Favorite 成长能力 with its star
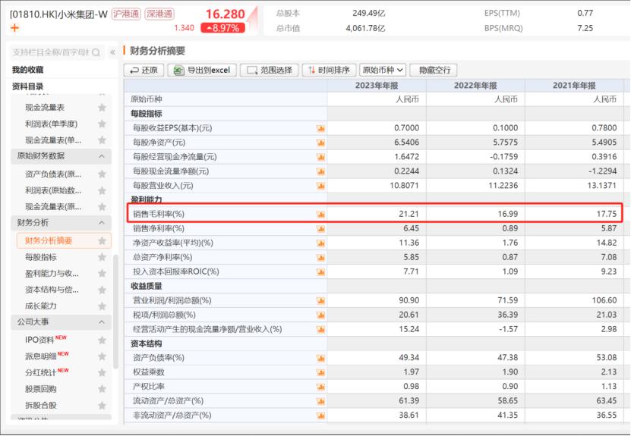631x436 pixels. coord(103,306)
